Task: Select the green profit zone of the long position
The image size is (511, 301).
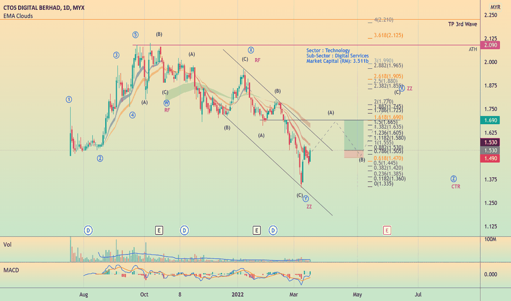Action: (x=354, y=135)
